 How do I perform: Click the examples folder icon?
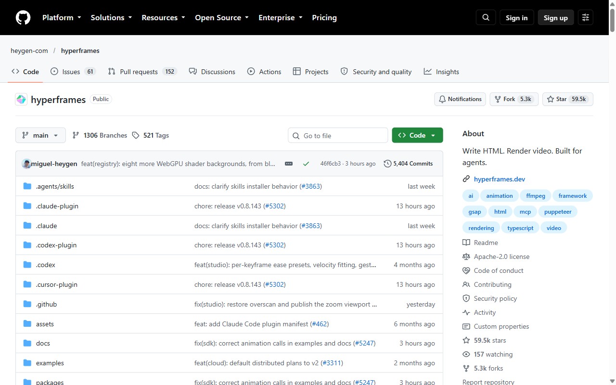click(x=27, y=363)
